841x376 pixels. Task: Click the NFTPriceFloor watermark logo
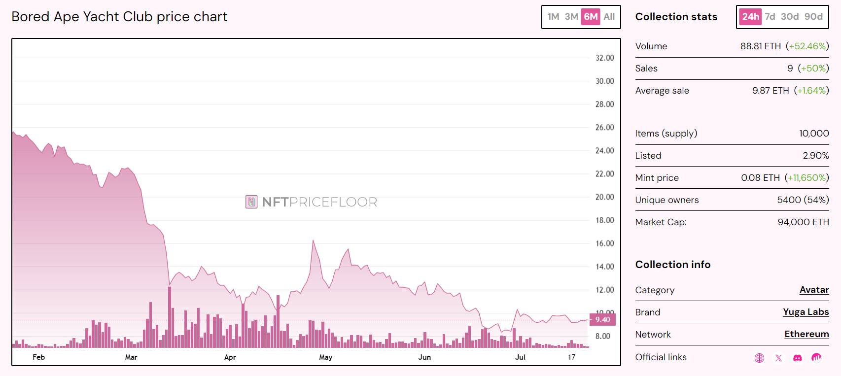tap(311, 202)
